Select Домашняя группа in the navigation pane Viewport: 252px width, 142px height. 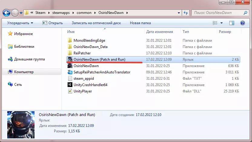(29, 59)
